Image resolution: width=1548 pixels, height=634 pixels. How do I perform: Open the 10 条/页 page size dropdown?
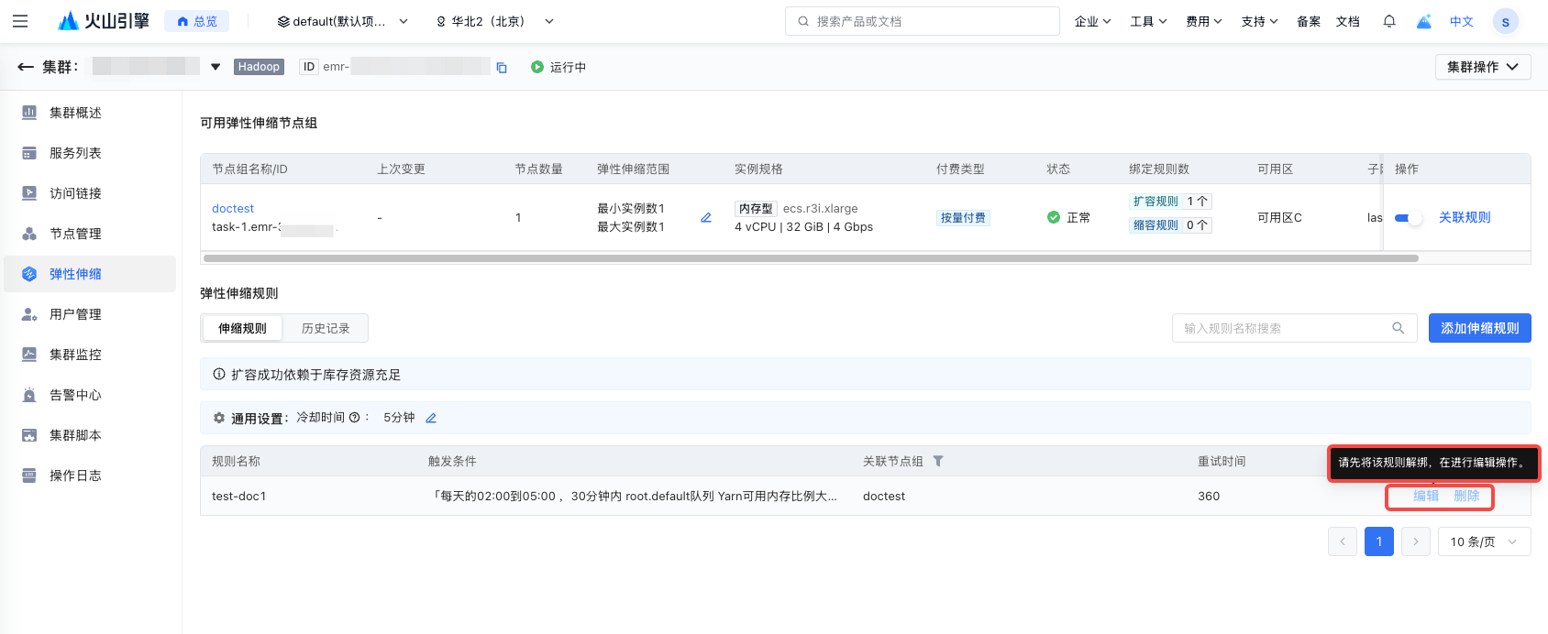pos(1485,541)
